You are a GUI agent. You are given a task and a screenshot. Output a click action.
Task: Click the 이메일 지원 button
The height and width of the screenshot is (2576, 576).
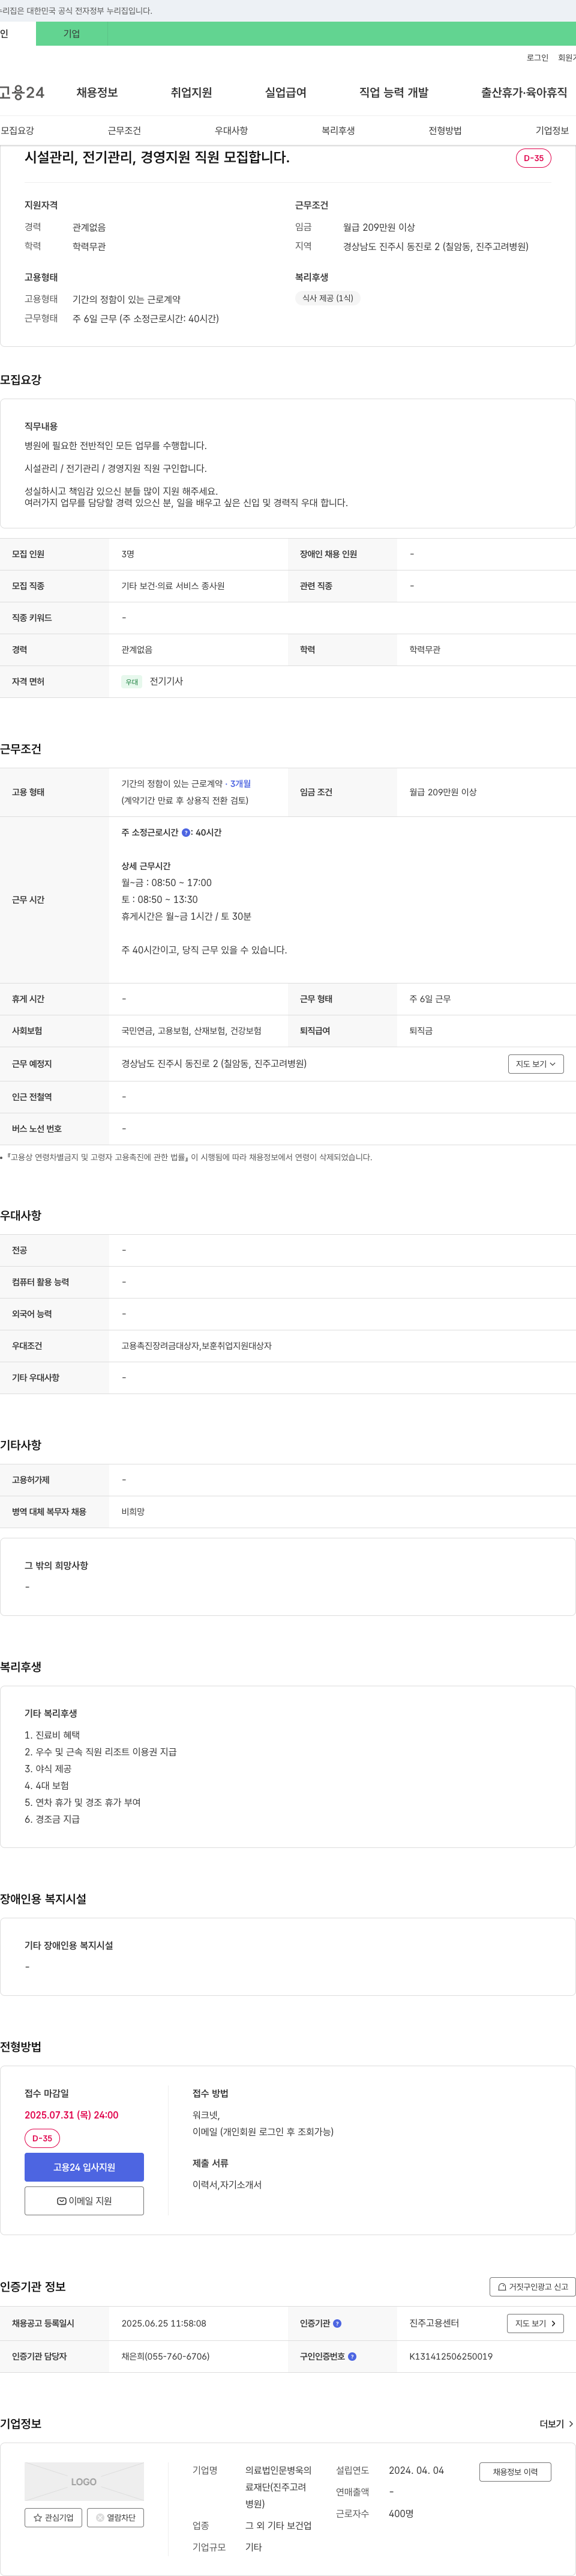pos(84,2201)
